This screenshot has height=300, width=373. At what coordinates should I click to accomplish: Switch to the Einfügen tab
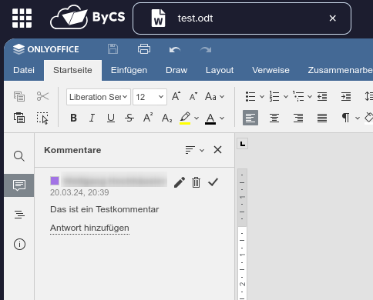point(129,70)
